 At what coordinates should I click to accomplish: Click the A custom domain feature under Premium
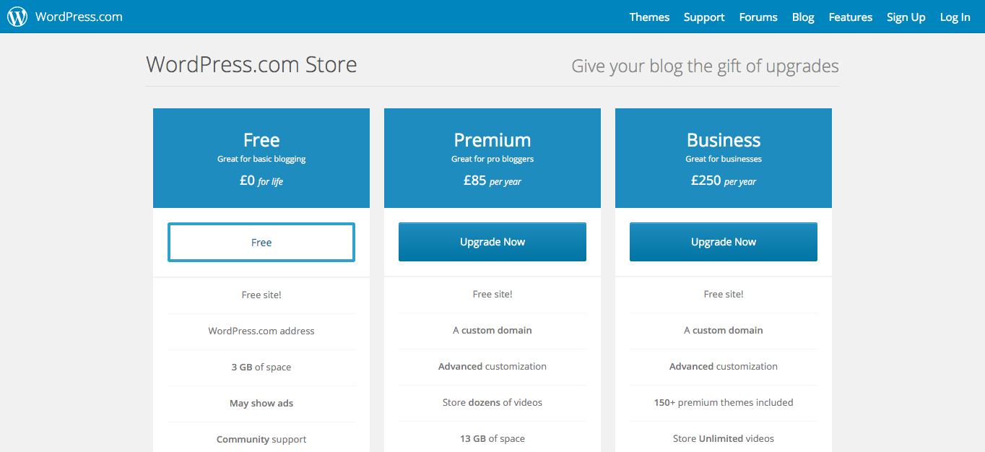[x=492, y=330]
